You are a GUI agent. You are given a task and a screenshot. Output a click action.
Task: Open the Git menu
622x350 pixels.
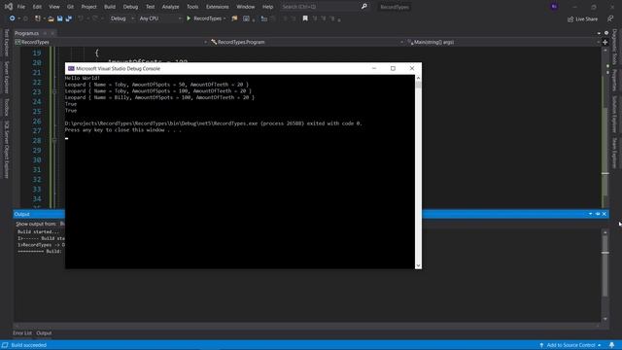pyautogui.click(x=70, y=7)
